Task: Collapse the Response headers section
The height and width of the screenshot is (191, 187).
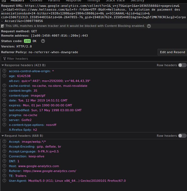Action: pos(3,65)
